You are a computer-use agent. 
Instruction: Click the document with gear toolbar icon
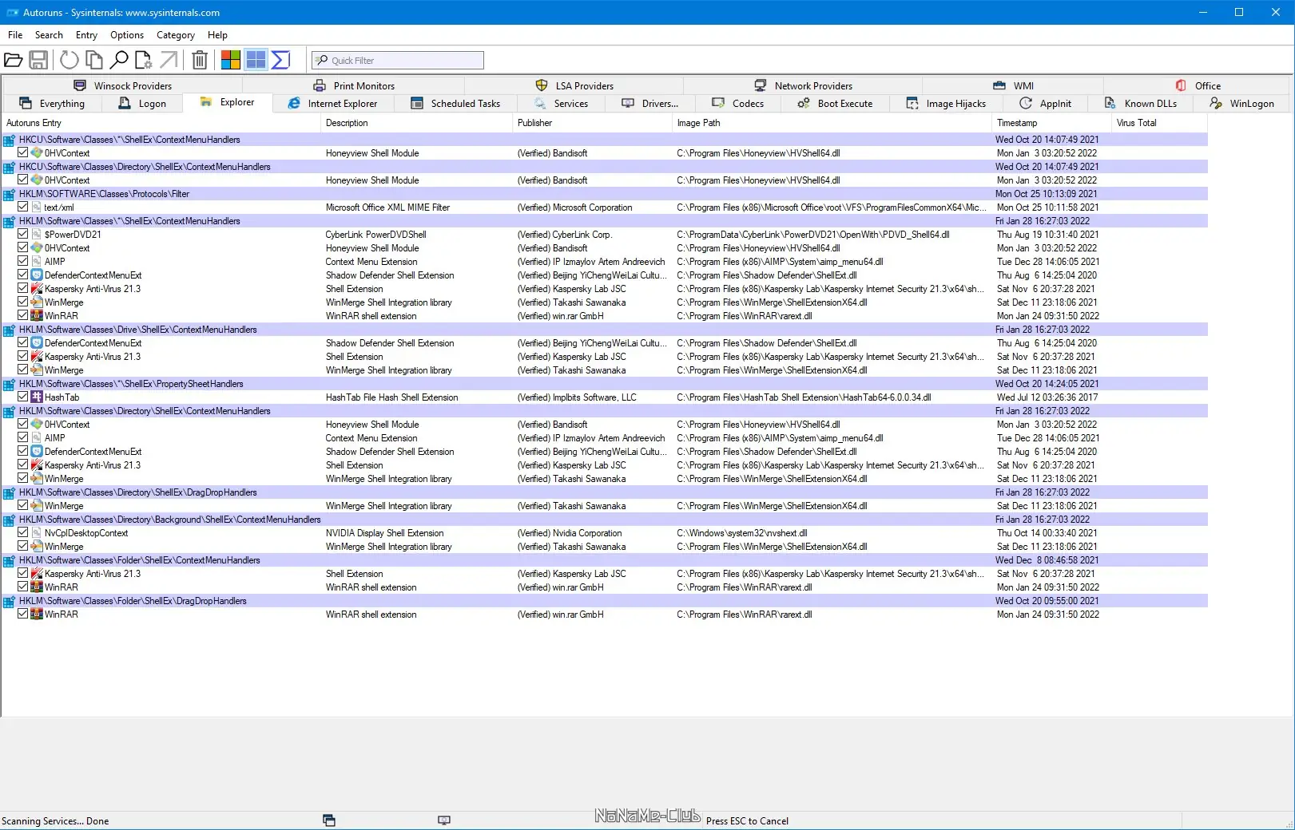144,60
